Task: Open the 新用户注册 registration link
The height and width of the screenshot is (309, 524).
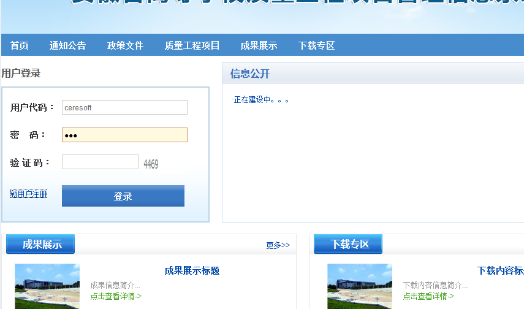Action: click(x=29, y=194)
